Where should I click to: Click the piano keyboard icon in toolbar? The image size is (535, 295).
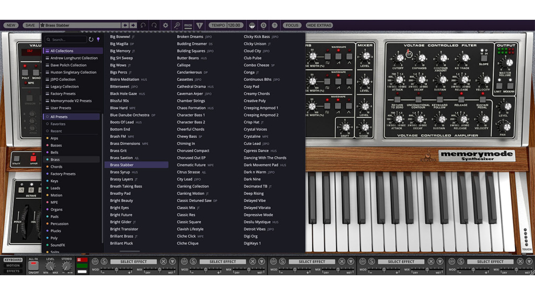pos(252,25)
